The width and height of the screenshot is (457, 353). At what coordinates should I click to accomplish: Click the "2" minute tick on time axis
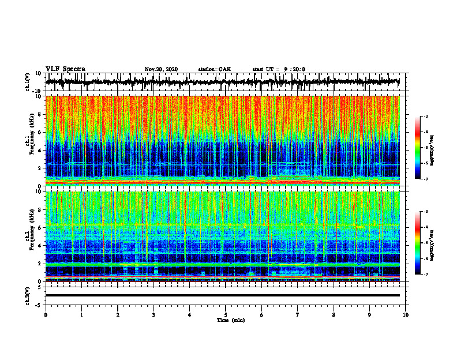coord(118,315)
